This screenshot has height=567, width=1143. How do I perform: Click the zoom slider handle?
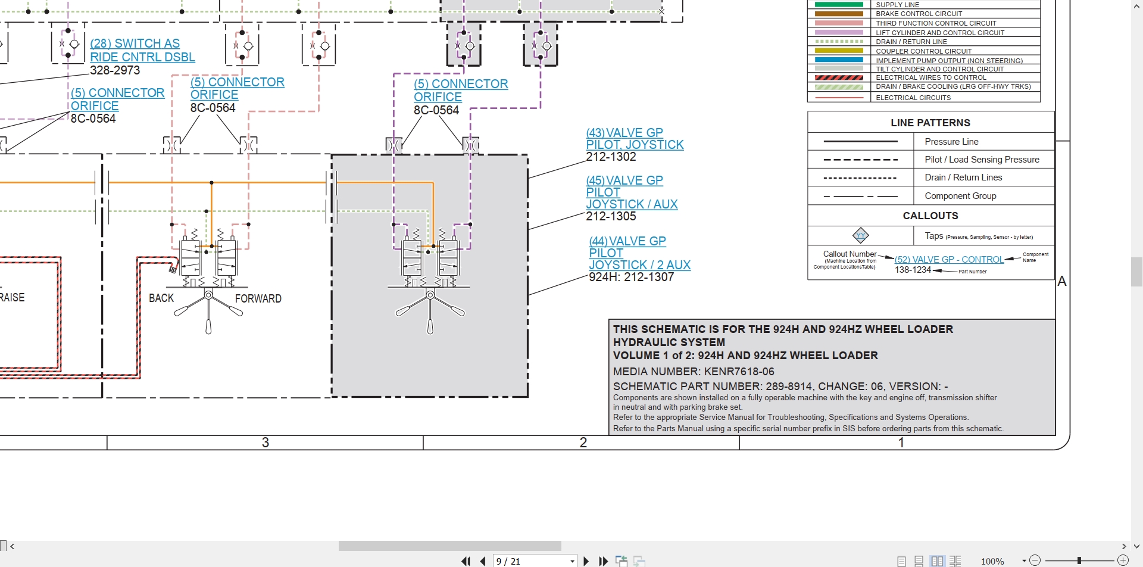pyautogui.click(x=1079, y=560)
